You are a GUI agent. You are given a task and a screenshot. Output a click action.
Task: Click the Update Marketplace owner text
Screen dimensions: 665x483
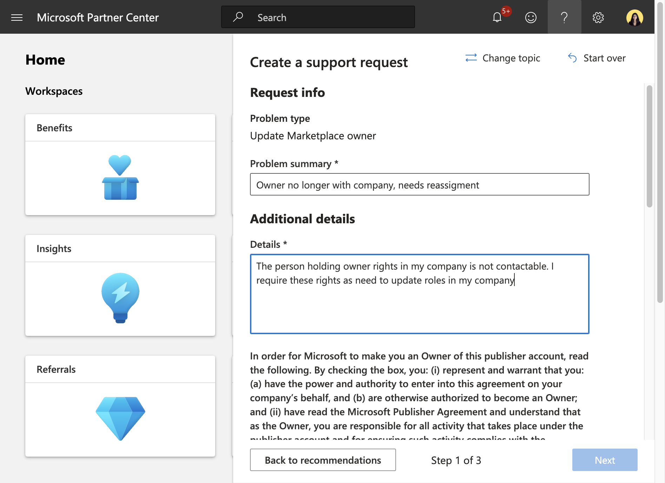click(313, 135)
